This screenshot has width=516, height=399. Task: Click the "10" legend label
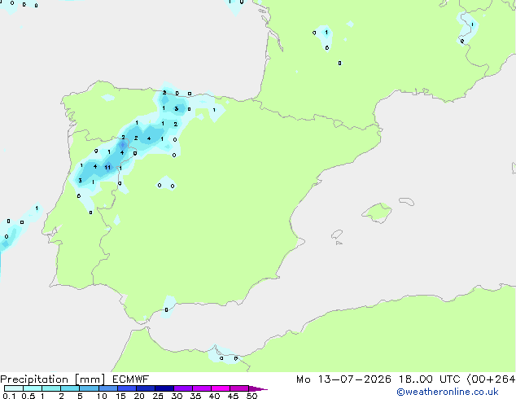point(102,396)
